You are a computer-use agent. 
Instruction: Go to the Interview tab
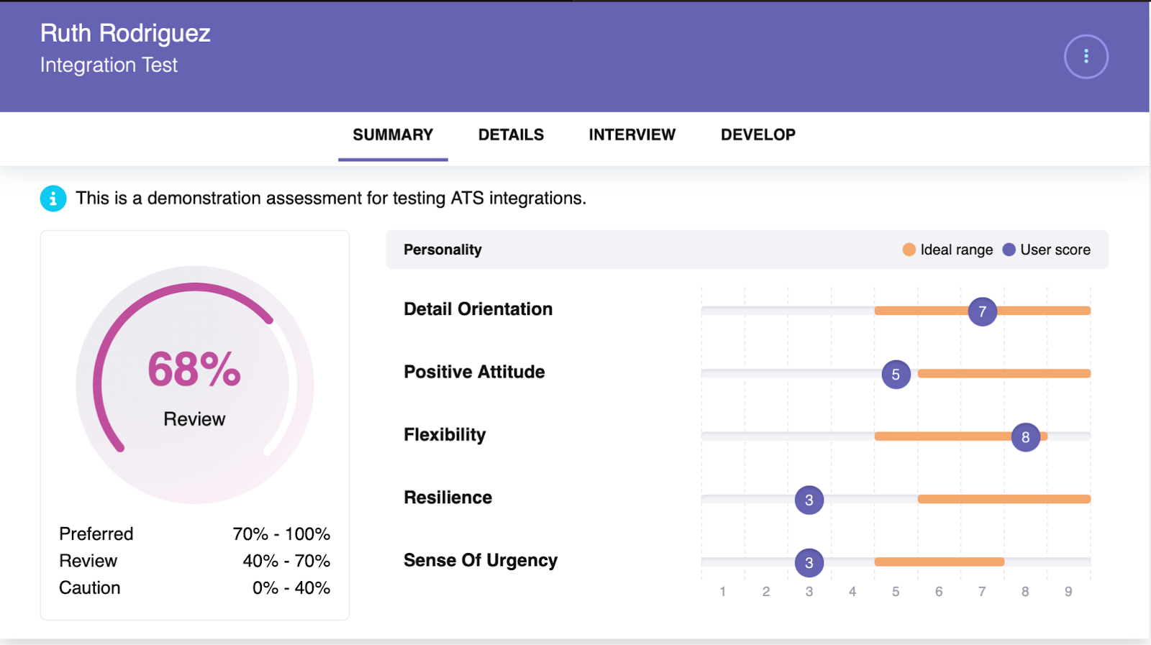coord(632,135)
